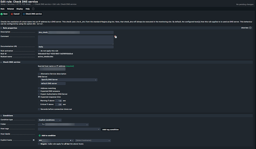Click the Rule ID value text

(x=55, y=54)
